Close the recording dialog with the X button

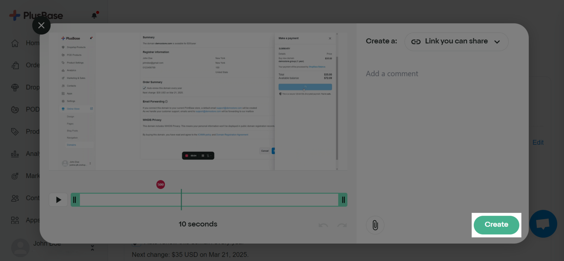(x=41, y=25)
